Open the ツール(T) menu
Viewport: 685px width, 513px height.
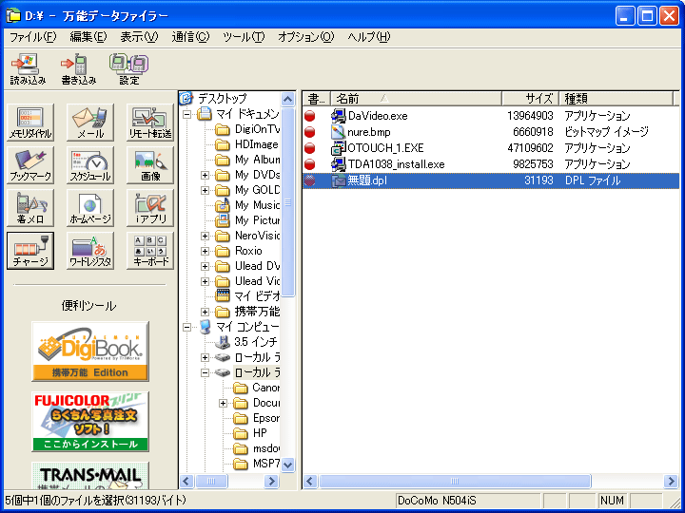click(244, 37)
